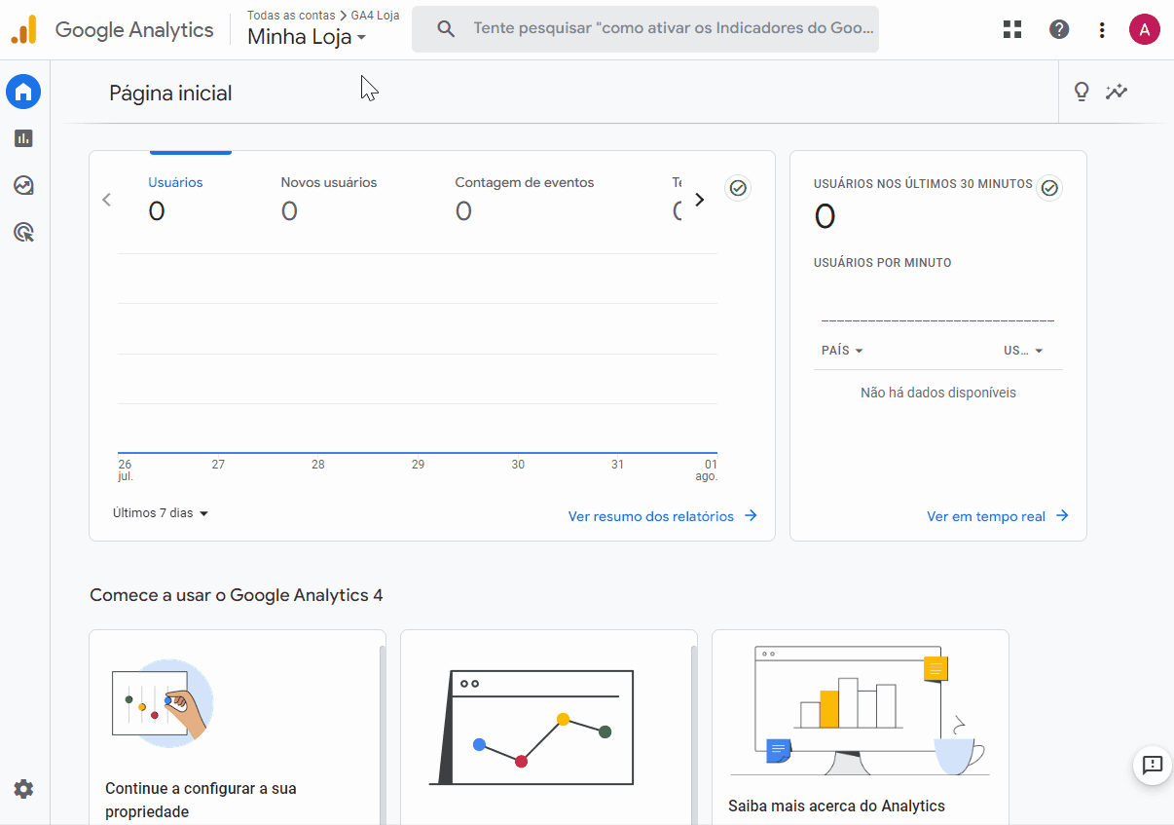The width and height of the screenshot is (1174, 825).
Task: Open the Google apps grid
Action: point(1012,29)
